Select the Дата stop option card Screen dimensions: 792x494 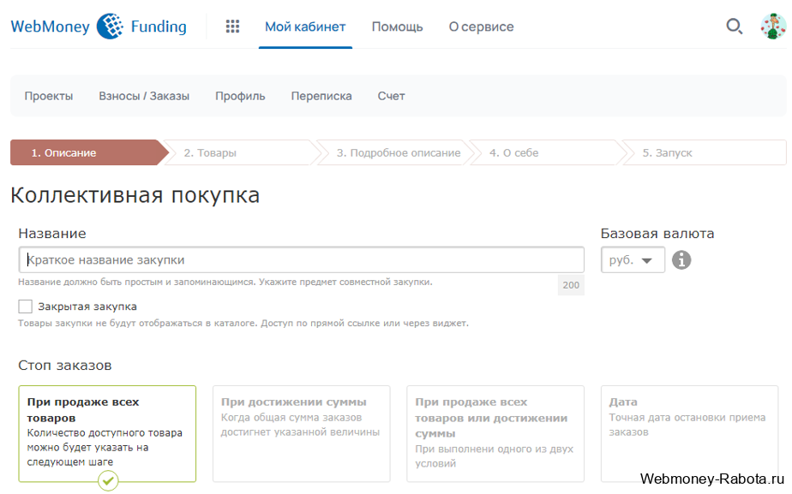coord(689,434)
